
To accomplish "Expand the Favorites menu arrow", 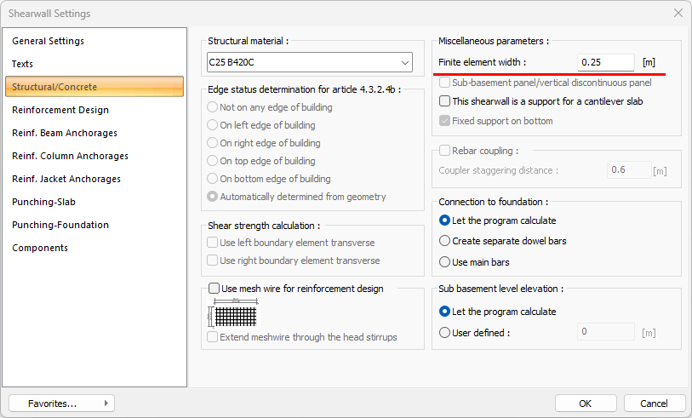I will tap(106, 403).
